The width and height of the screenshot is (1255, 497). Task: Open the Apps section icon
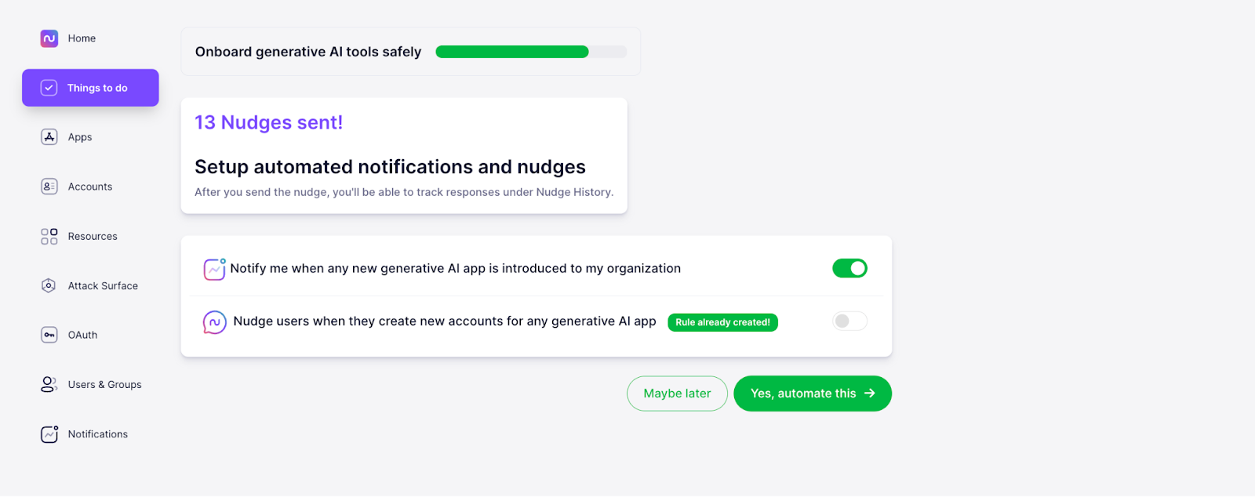click(48, 136)
